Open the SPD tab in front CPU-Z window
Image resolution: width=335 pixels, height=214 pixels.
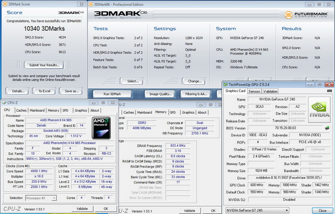[x=66, y=110]
